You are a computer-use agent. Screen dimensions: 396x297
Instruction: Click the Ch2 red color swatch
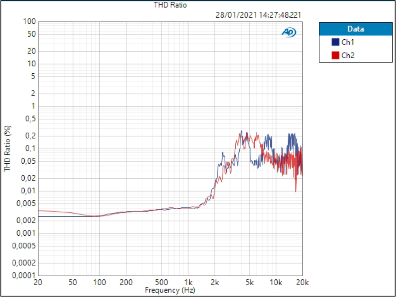point(336,55)
